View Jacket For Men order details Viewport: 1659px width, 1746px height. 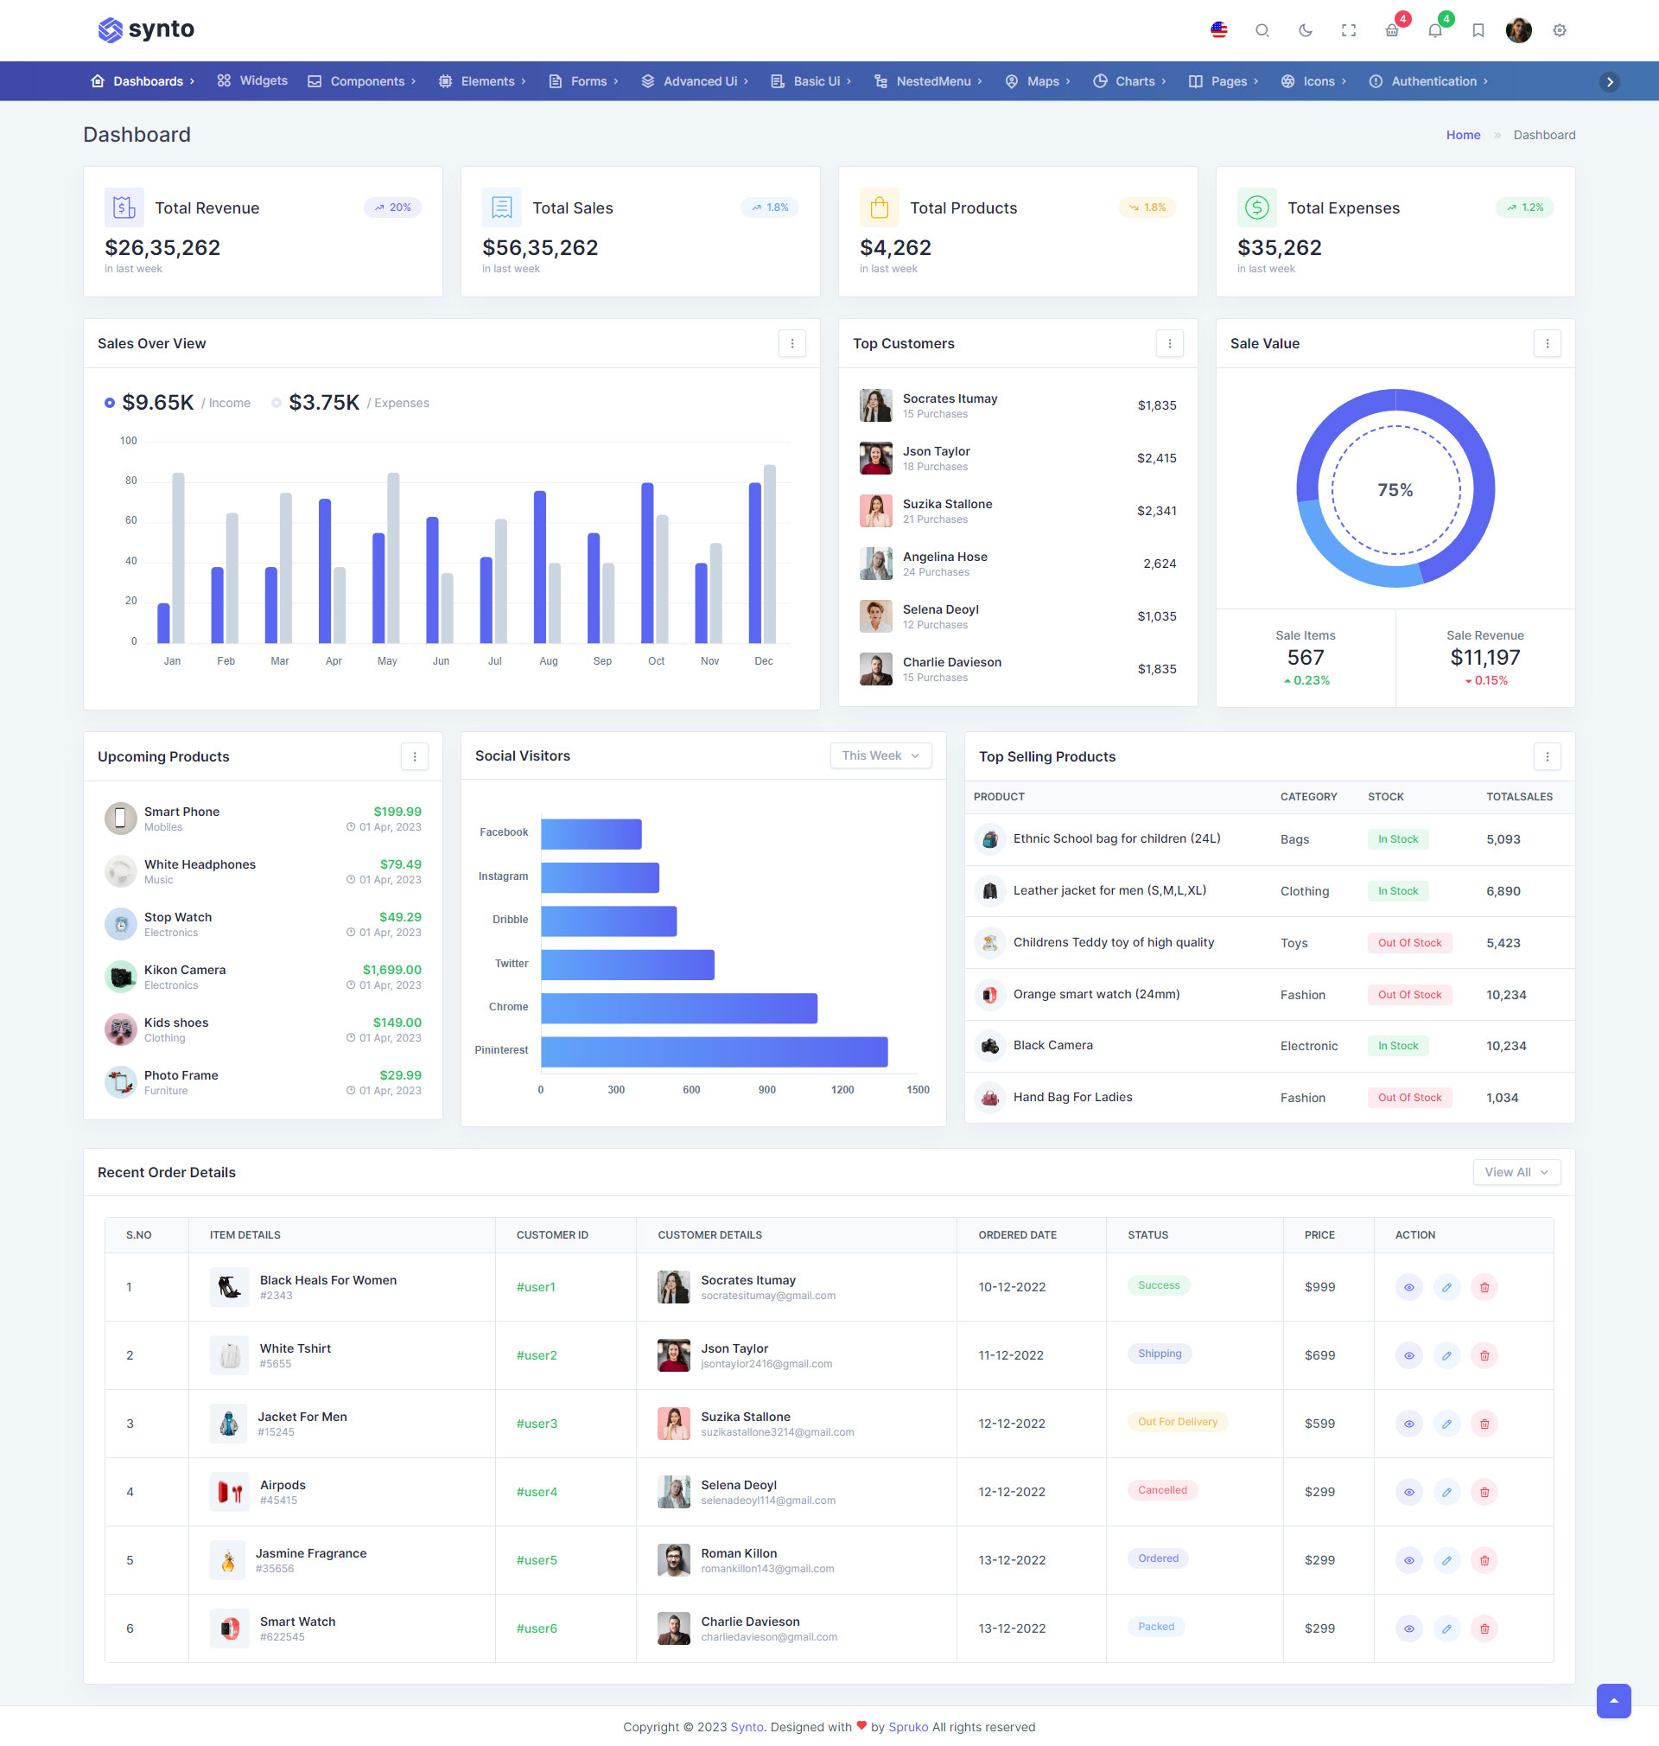(1408, 1423)
